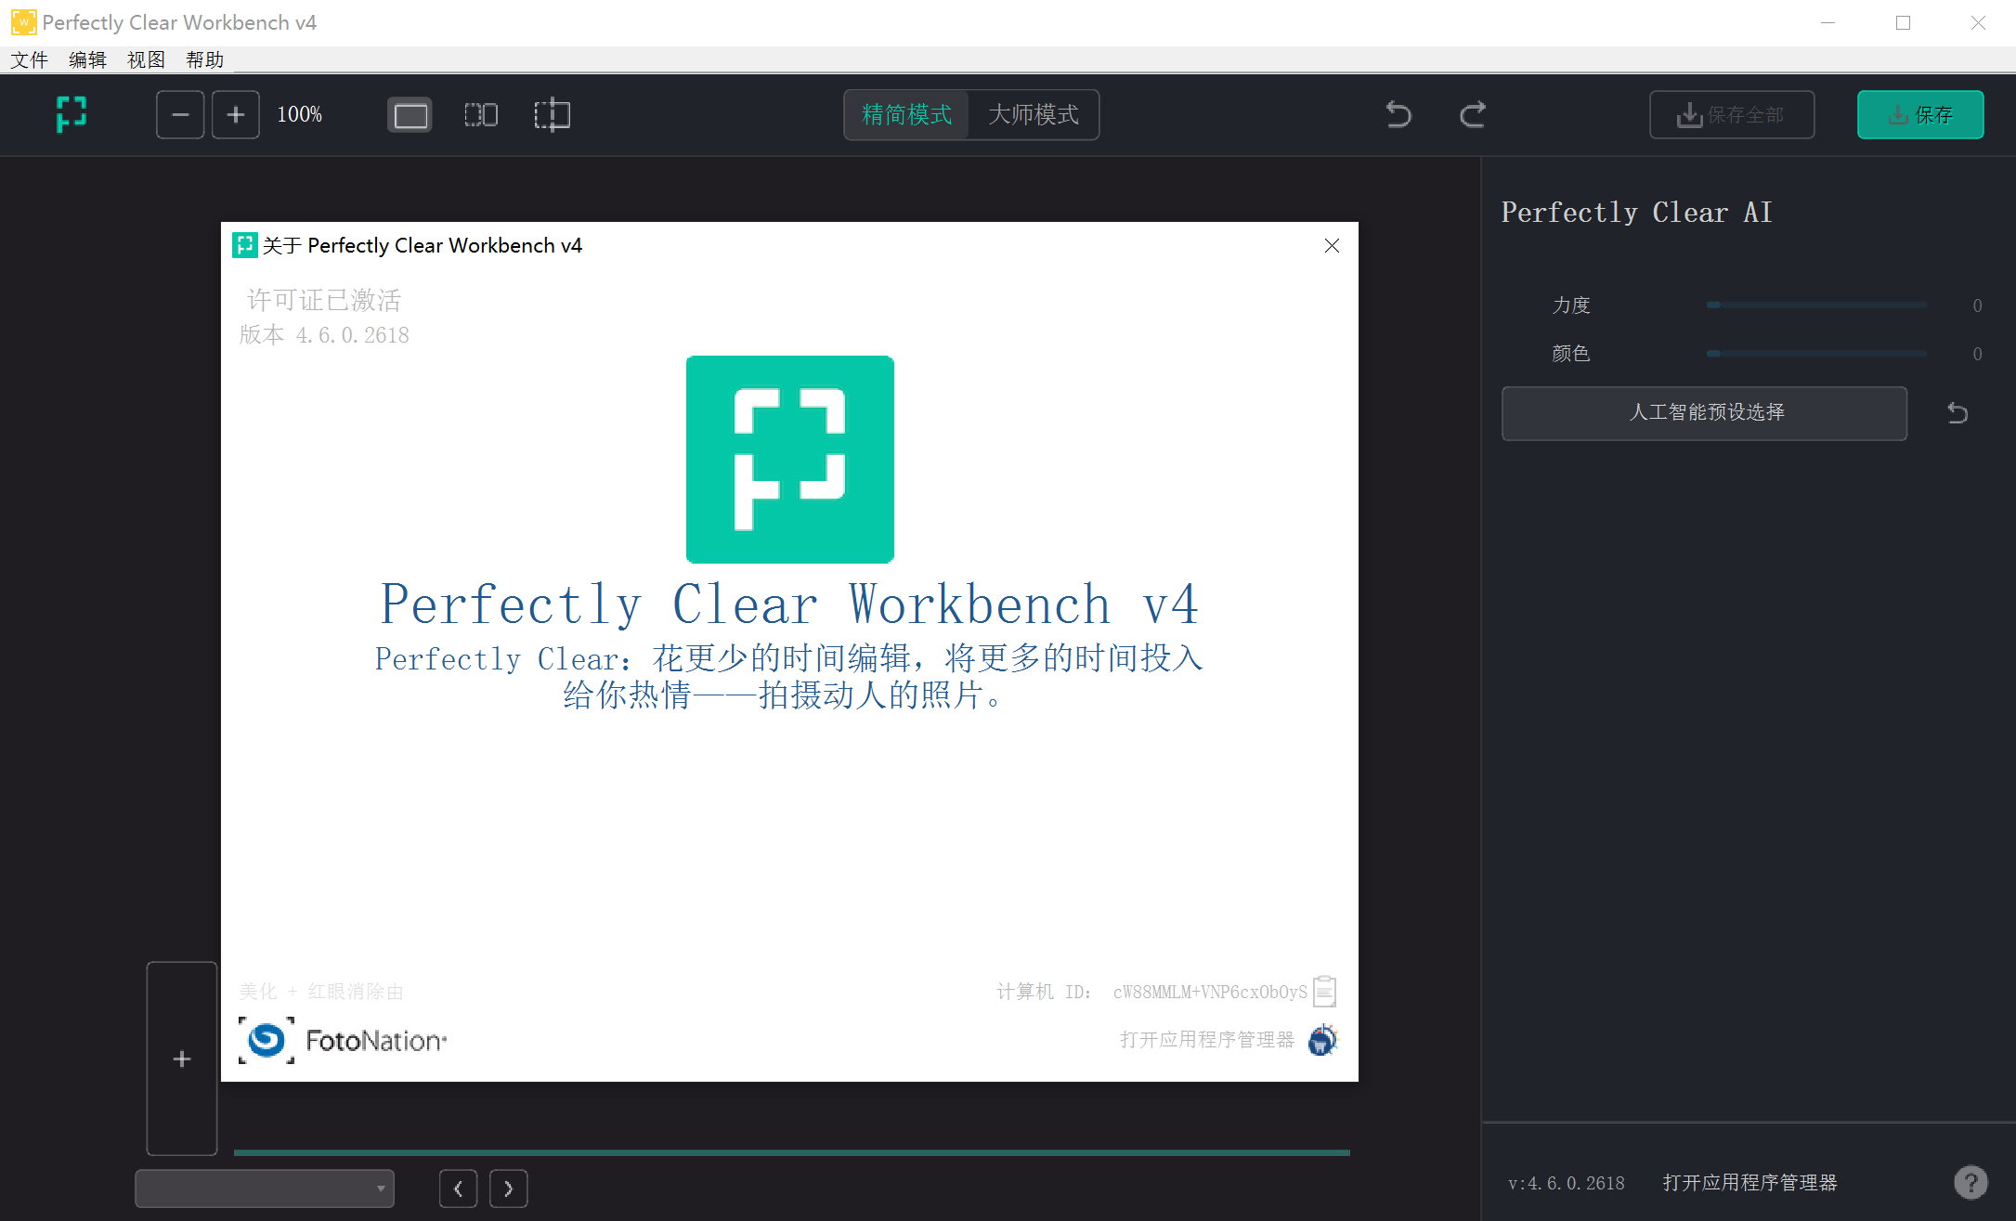Undo the last edit
Viewport: 2016px width, 1221px height.
[x=1398, y=114]
